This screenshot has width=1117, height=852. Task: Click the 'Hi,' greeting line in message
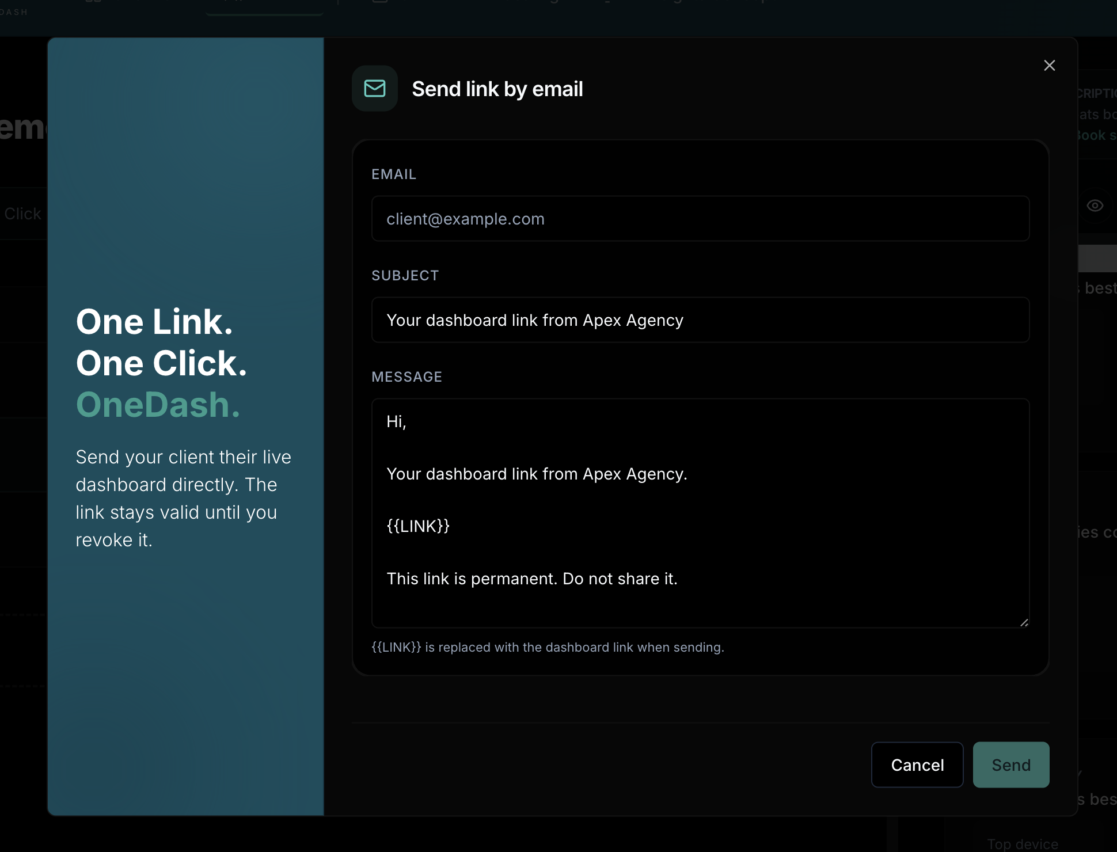pyautogui.click(x=396, y=422)
